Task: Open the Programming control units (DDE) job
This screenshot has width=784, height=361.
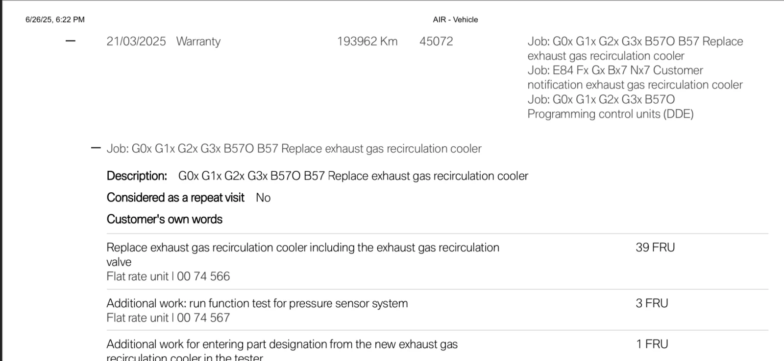Action: [610, 107]
